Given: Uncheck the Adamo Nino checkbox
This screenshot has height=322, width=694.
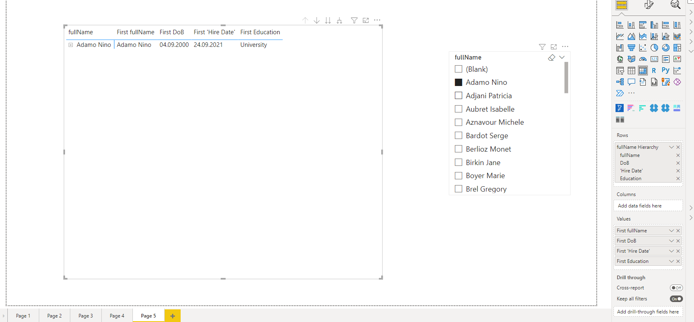Looking at the screenshot, I should tap(459, 82).
